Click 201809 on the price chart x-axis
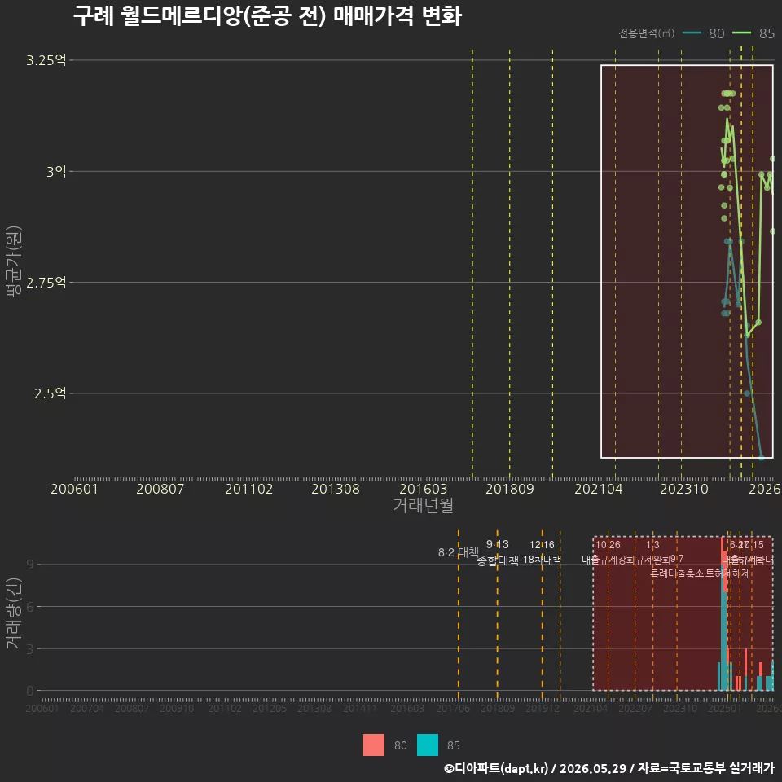 pyautogui.click(x=510, y=489)
